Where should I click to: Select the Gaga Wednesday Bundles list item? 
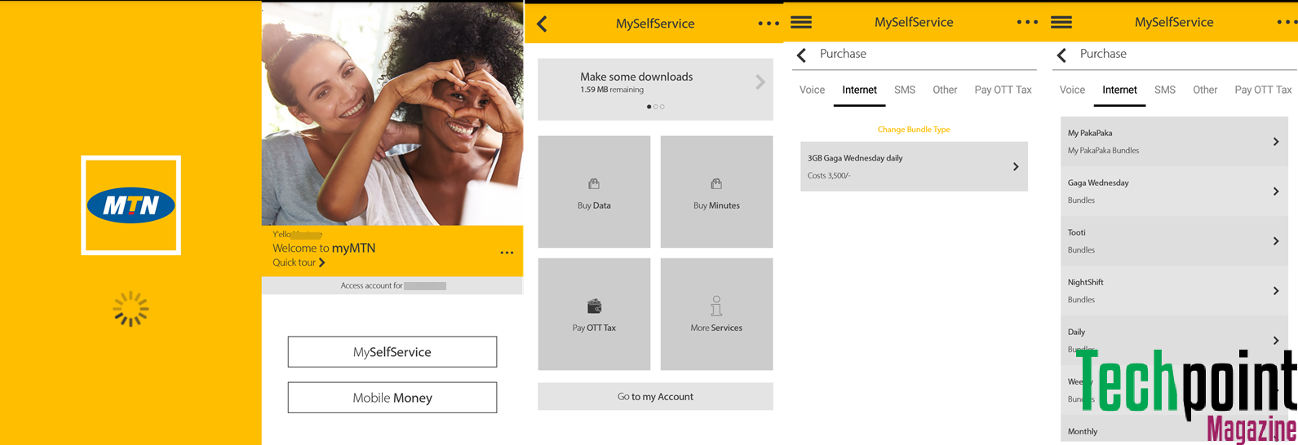1174,191
